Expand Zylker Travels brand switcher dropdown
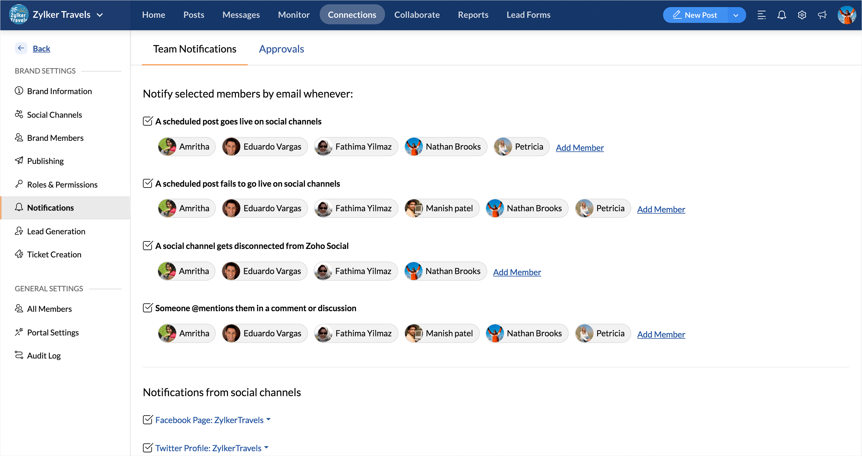862x456 pixels. pos(100,15)
